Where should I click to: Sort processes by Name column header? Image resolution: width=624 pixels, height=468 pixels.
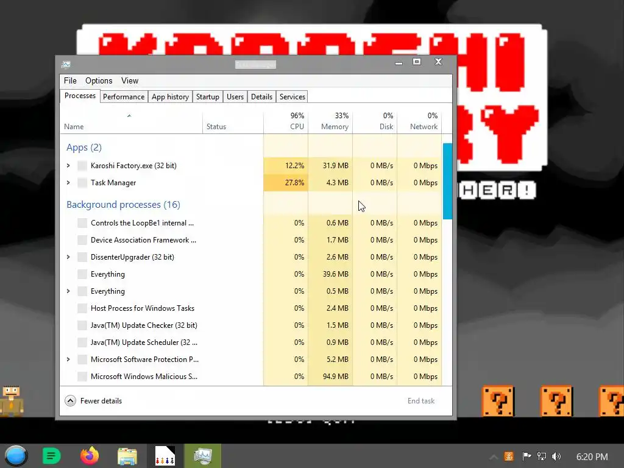(x=132, y=121)
